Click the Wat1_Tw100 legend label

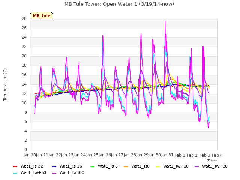pyautogui.click(x=72, y=172)
